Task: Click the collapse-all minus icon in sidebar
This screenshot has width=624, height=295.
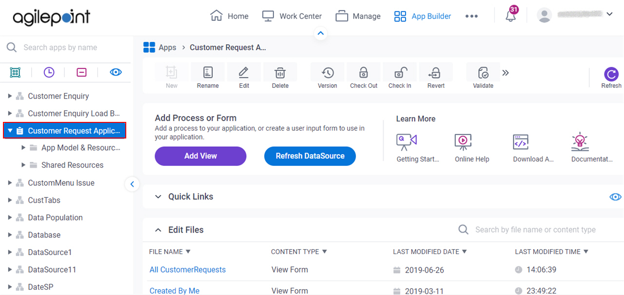Action: tap(81, 72)
